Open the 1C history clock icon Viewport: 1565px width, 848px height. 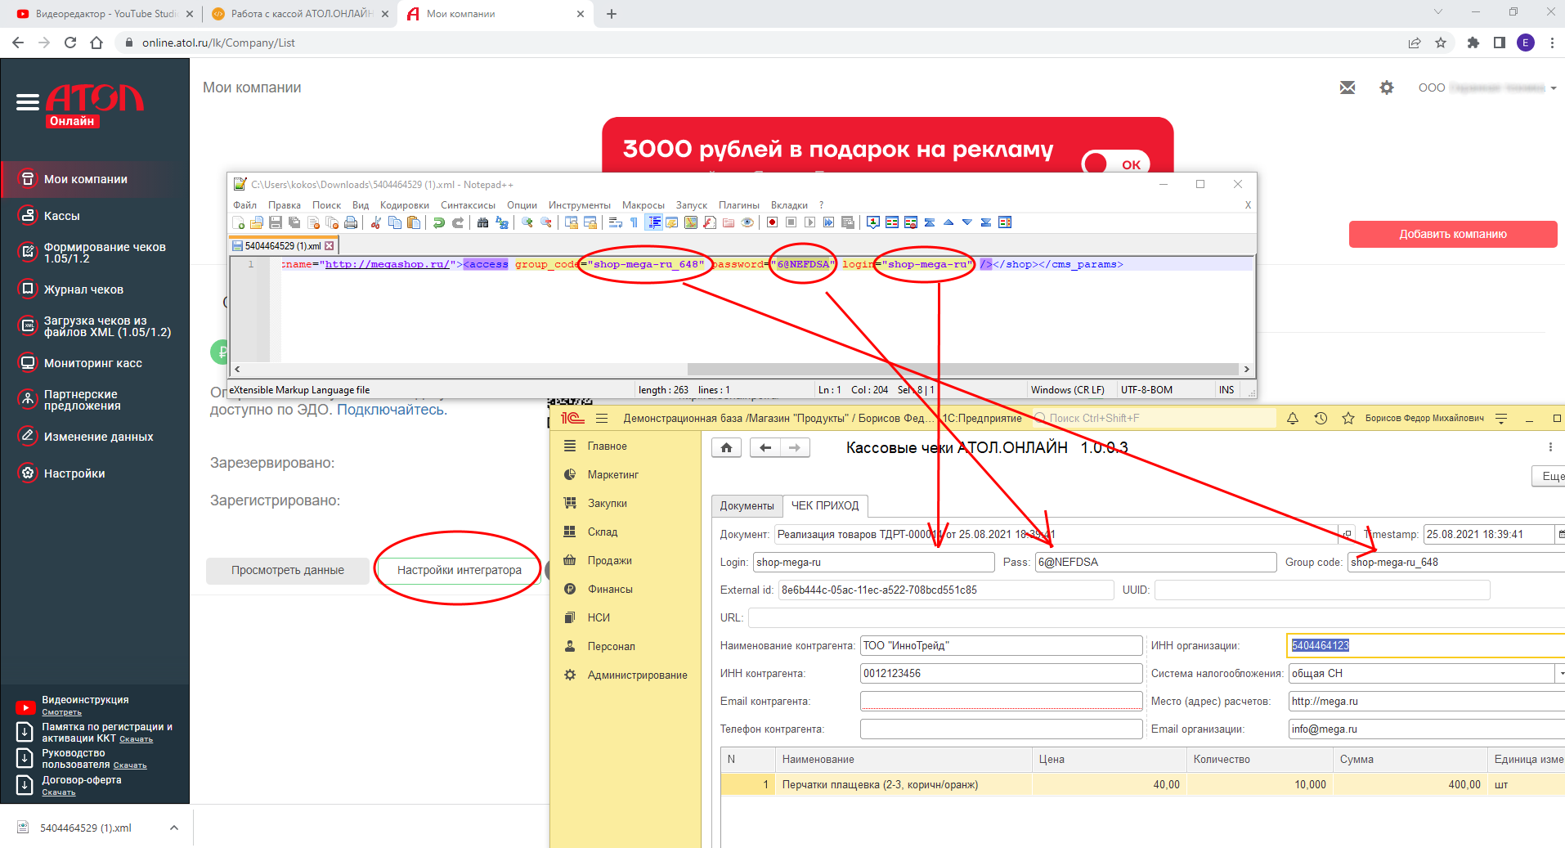(x=1321, y=418)
